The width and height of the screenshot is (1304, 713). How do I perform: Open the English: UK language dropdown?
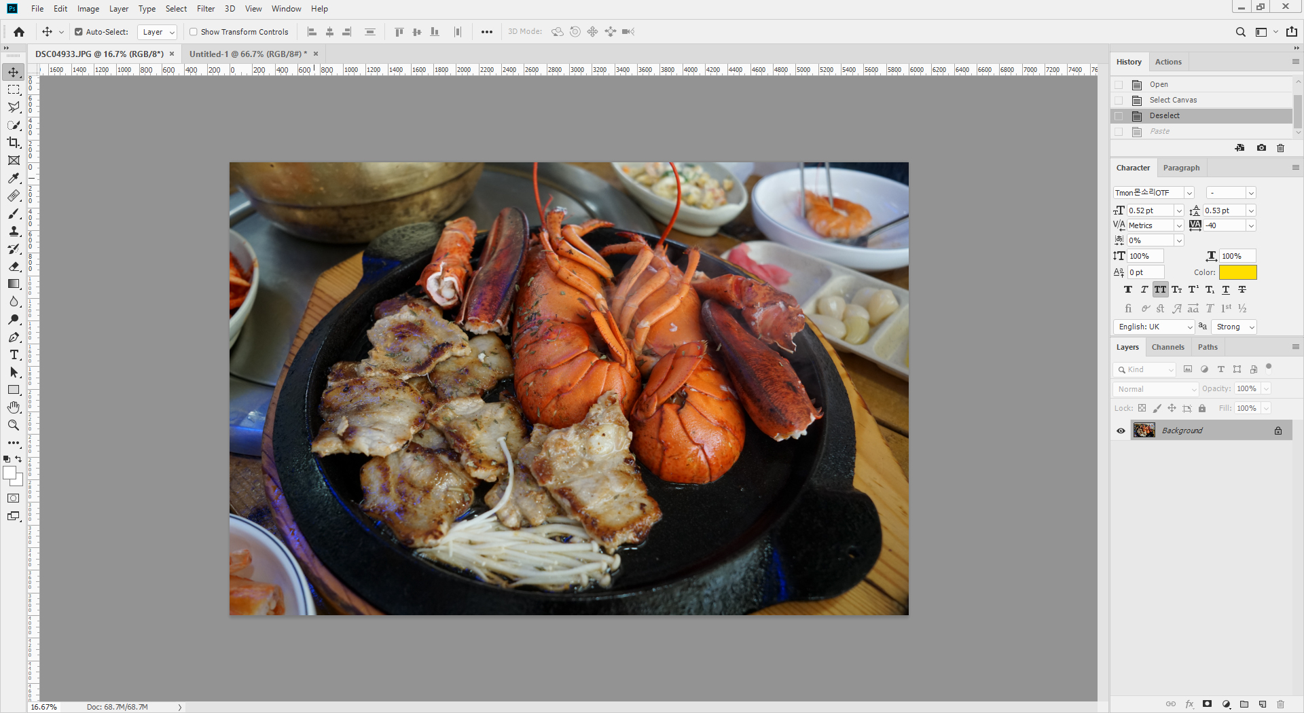(1154, 327)
